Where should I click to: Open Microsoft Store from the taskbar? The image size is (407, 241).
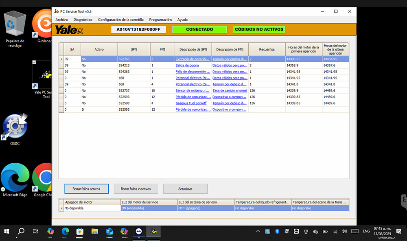click(x=80, y=231)
